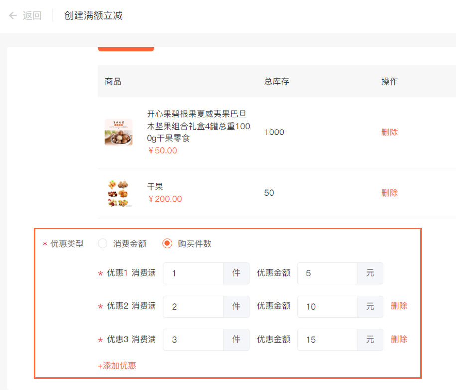This screenshot has width=456, height=390.
Task: Focus the 优惠2 优惠金额 field showing 10
Action: click(327, 307)
